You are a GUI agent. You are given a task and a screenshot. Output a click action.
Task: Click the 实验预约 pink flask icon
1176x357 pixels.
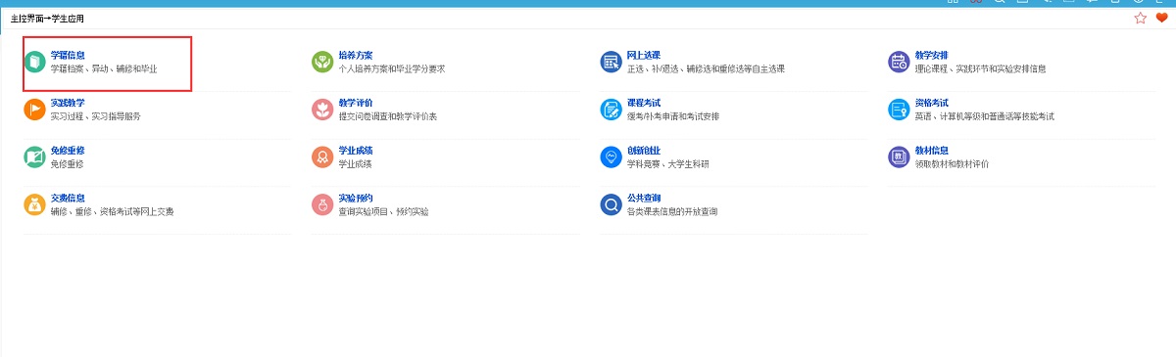click(321, 204)
